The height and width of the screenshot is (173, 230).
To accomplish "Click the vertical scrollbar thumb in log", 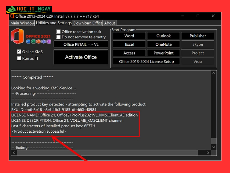I will pos(214,141).
